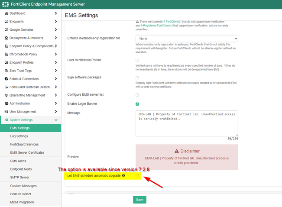Screen dimensions: 282x207
Task: Click the Fabric & Connectors icon
Action: click(6, 79)
